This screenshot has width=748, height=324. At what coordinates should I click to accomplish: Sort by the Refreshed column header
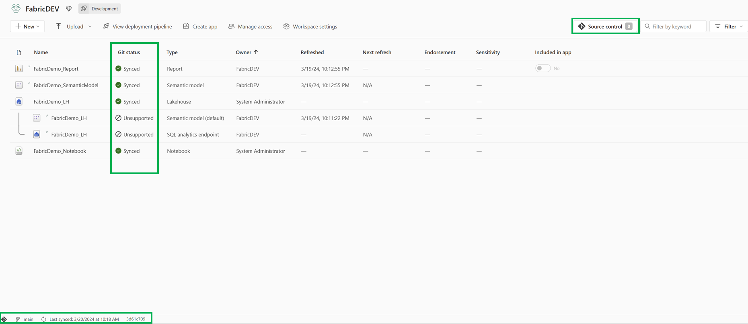coord(312,52)
